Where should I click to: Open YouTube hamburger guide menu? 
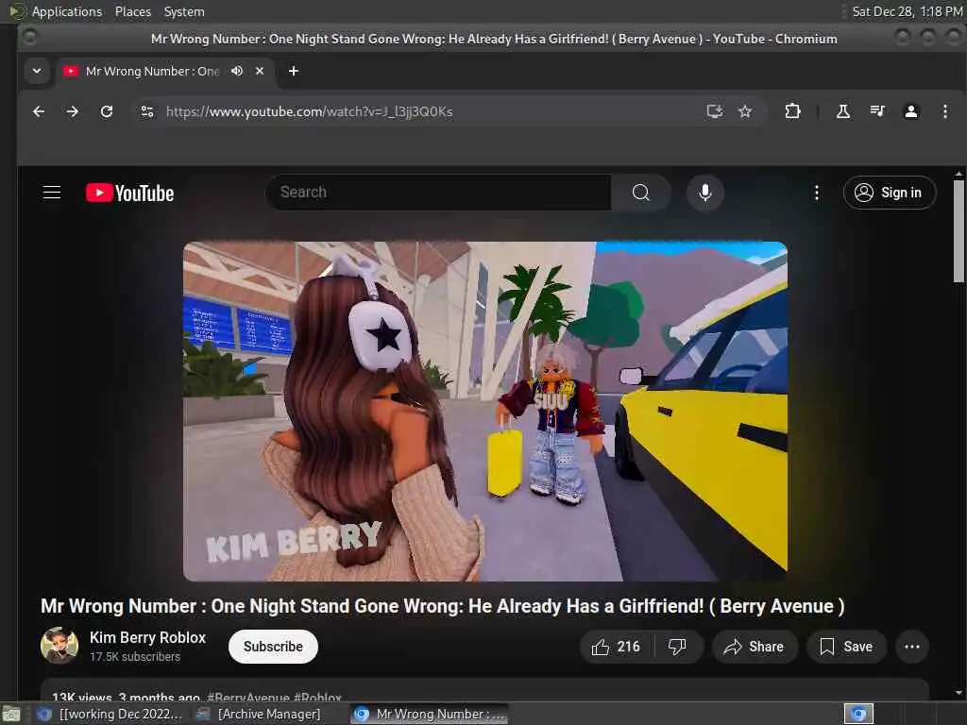(x=52, y=193)
